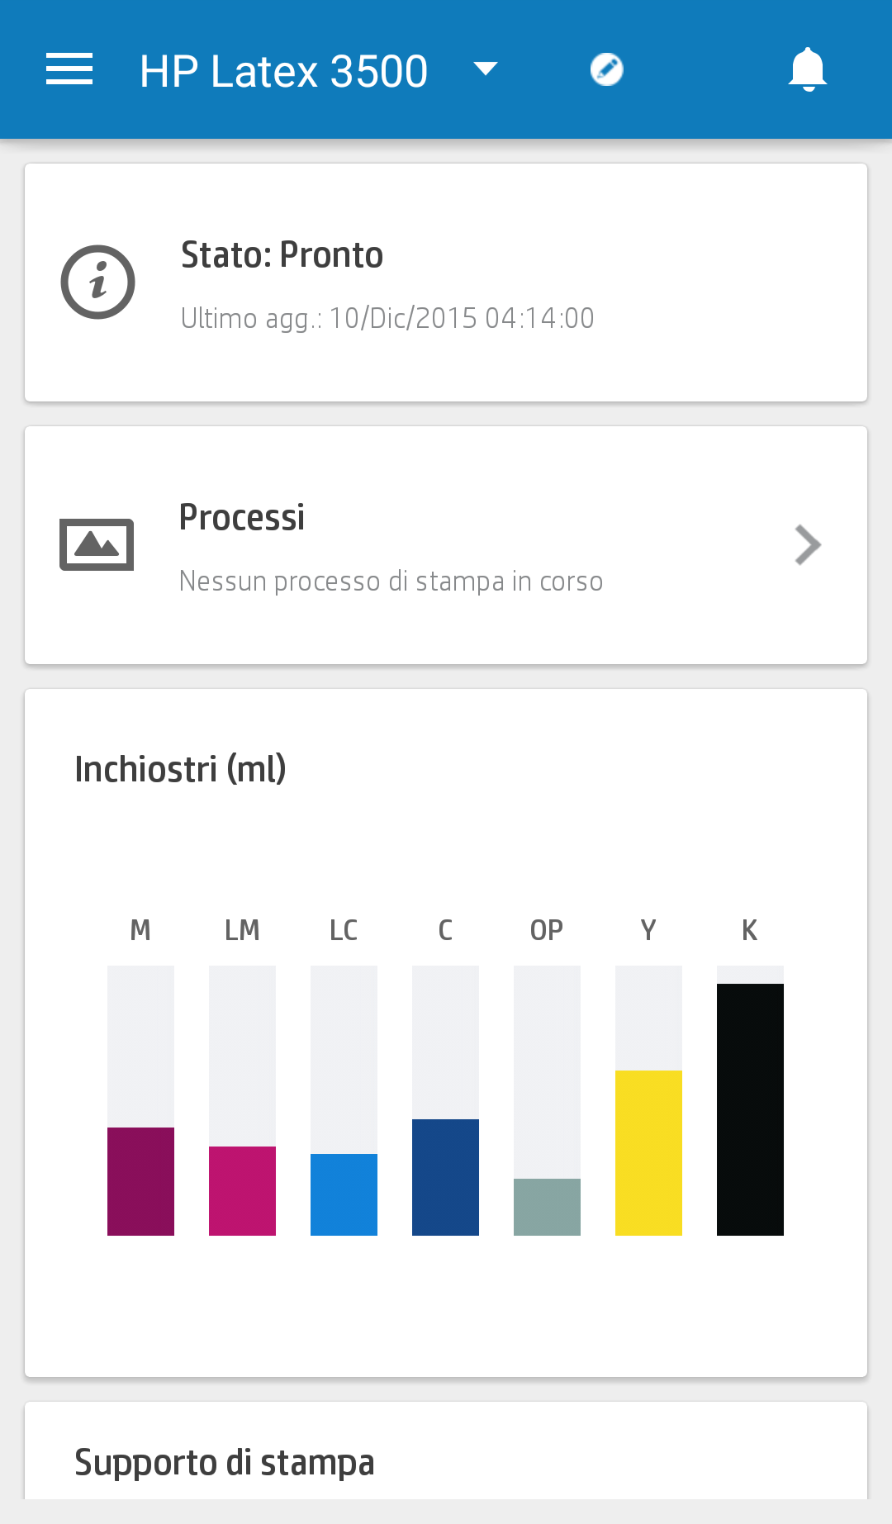
Task: Open the Supporto di stampa section
Action: click(225, 1462)
